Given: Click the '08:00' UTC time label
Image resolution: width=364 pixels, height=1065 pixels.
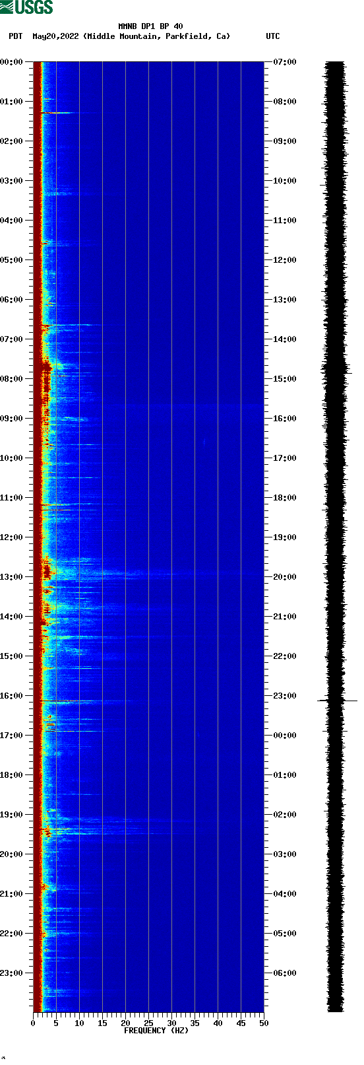Looking at the screenshot, I should tap(285, 102).
